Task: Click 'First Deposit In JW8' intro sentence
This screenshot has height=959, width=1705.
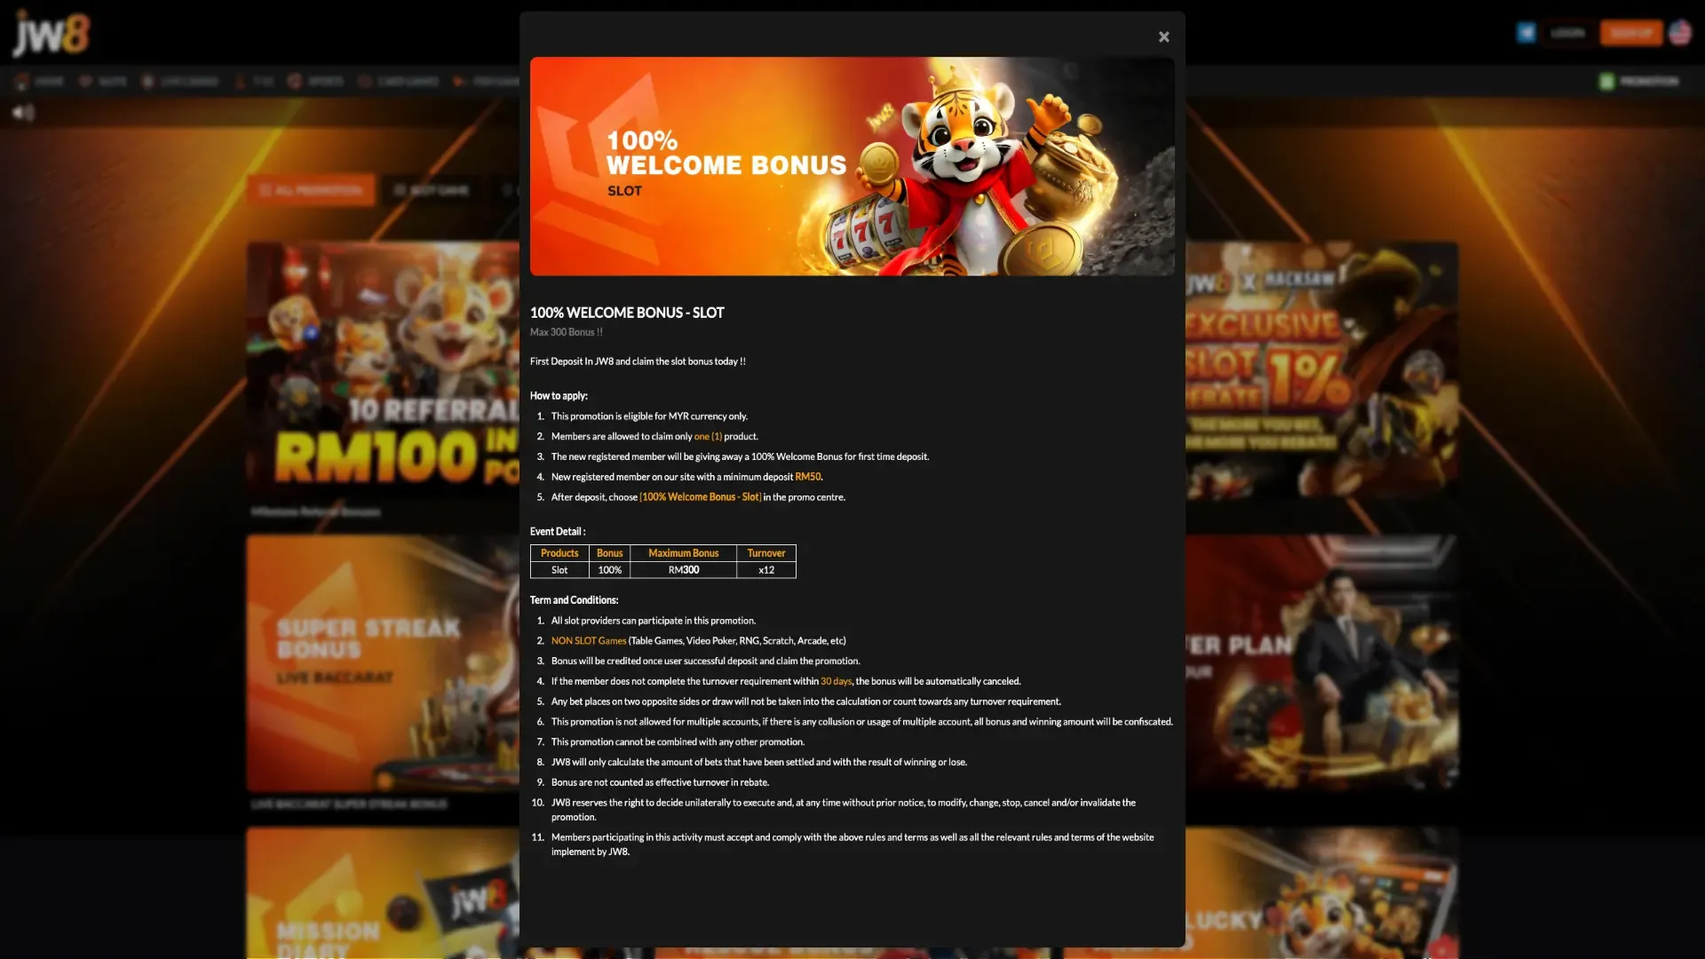Action: click(638, 361)
